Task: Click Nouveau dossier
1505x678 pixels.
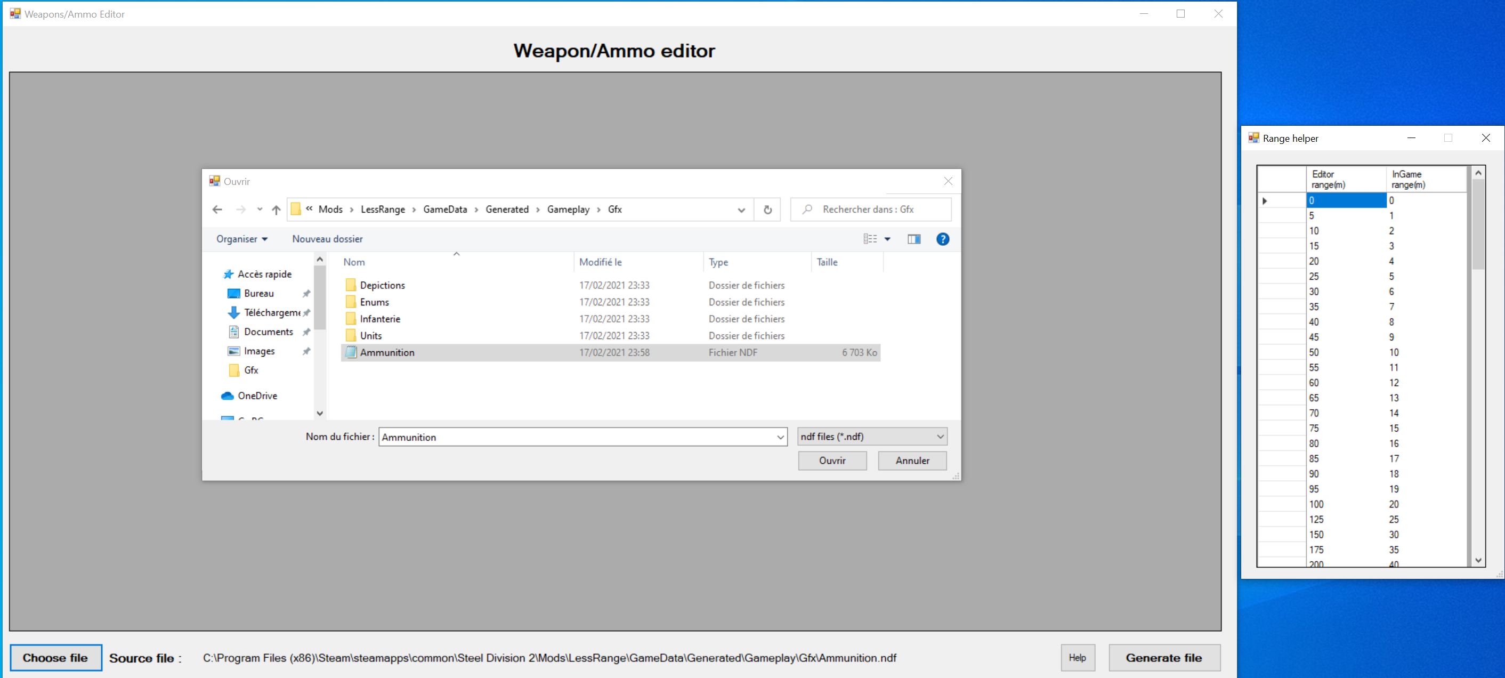Action: 327,239
